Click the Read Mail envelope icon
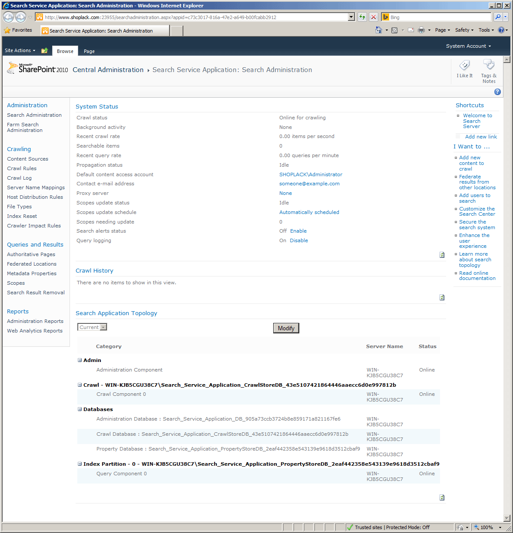Viewport: 513px width, 533px height. click(411, 30)
